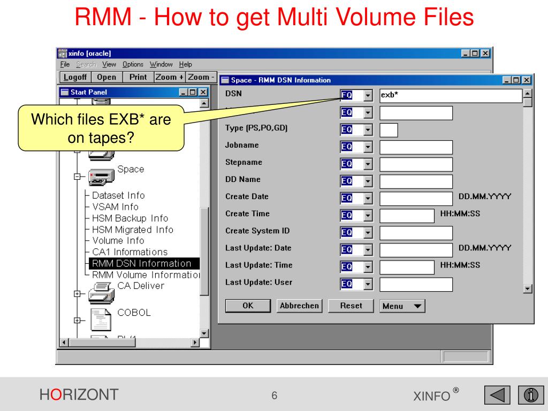Click the Create System ID input field
The height and width of the screenshot is (411, 548).
point(416,233)
